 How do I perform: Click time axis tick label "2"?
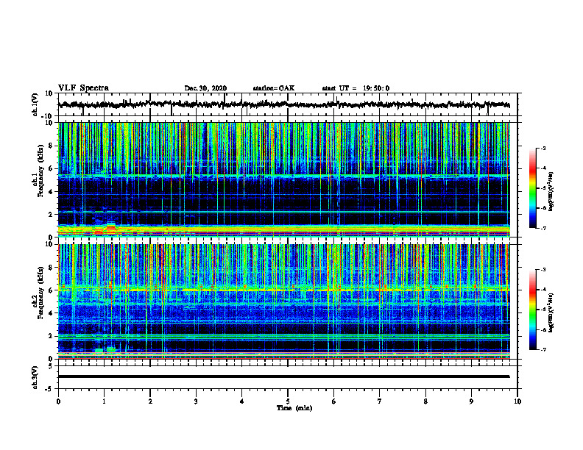150,401
